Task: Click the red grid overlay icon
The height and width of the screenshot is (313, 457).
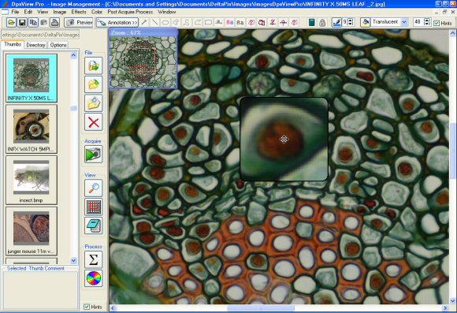Action: coord(94,207)
